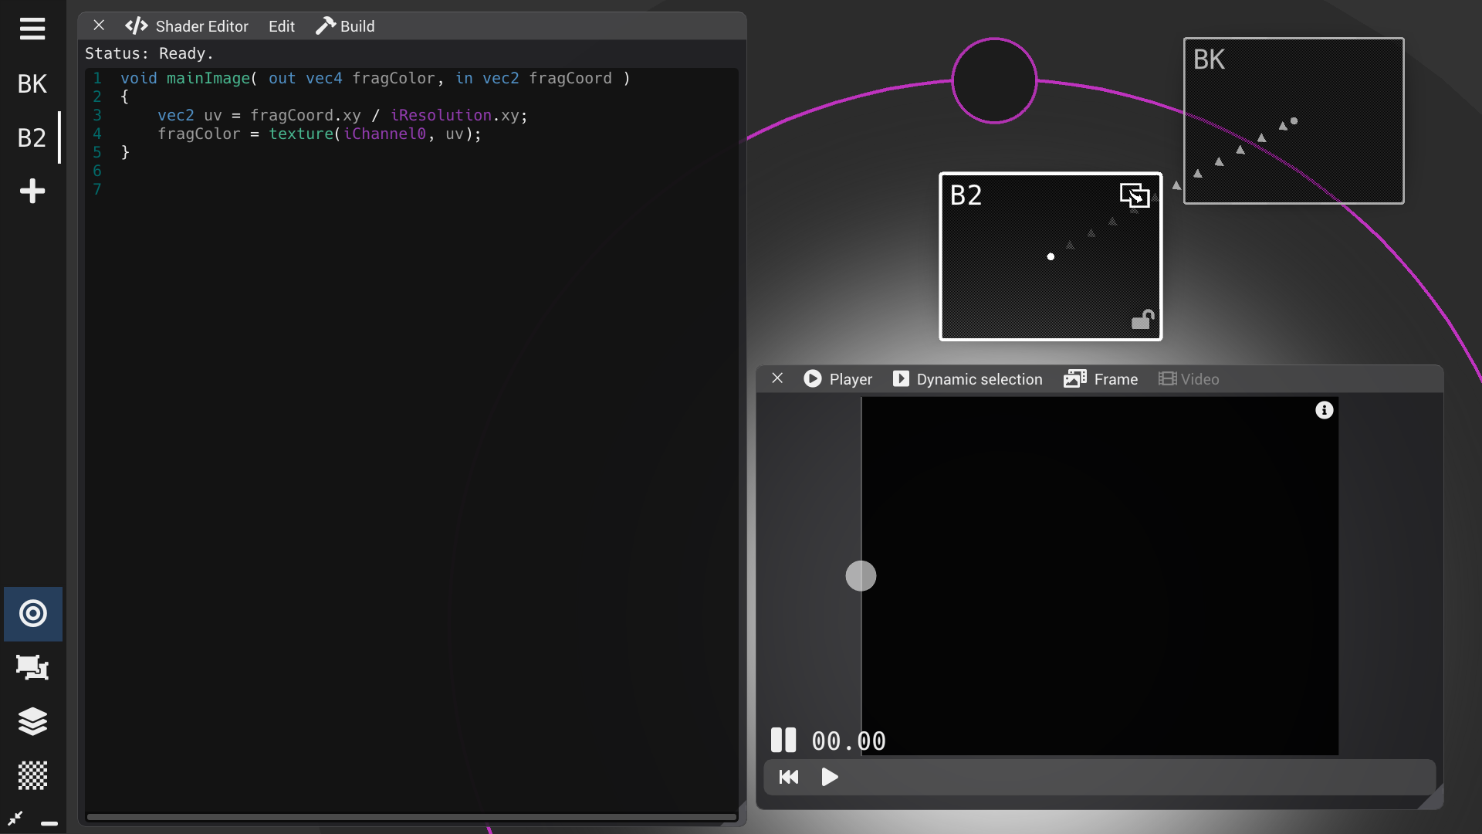This screenshot has height=834, width=1482.
Task: Click Build to compile the shader
Action: pos(345,25)
